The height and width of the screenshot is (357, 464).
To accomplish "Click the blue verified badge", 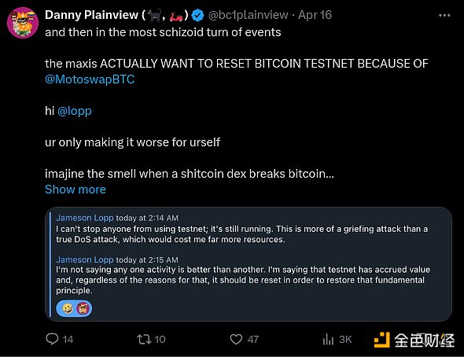I will pos(197,16).
